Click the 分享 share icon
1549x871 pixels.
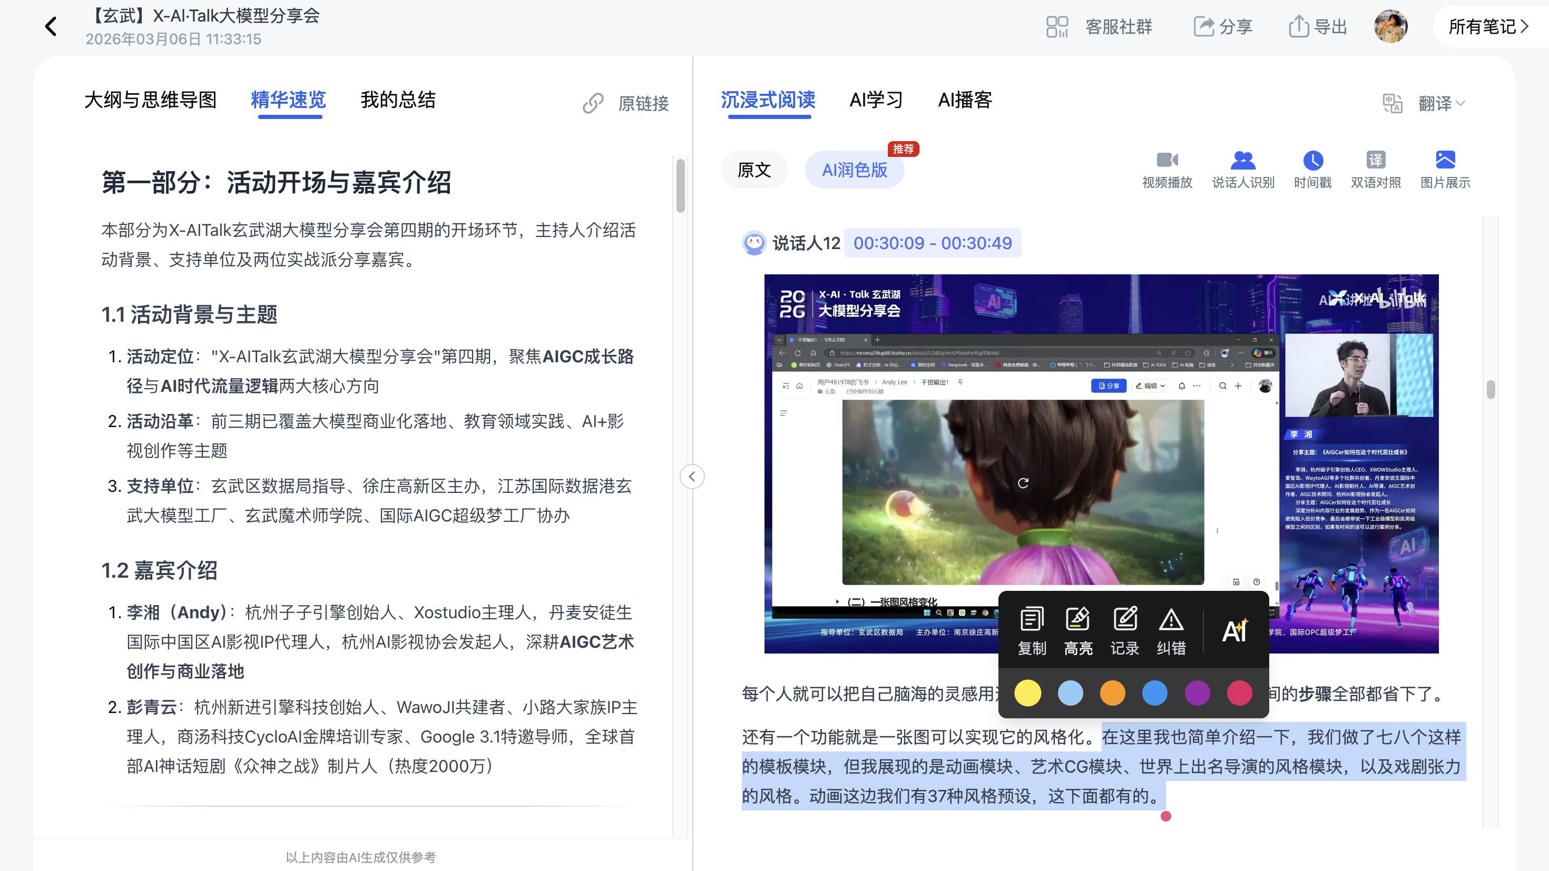pyautogui.click(x=1204, y=26)
